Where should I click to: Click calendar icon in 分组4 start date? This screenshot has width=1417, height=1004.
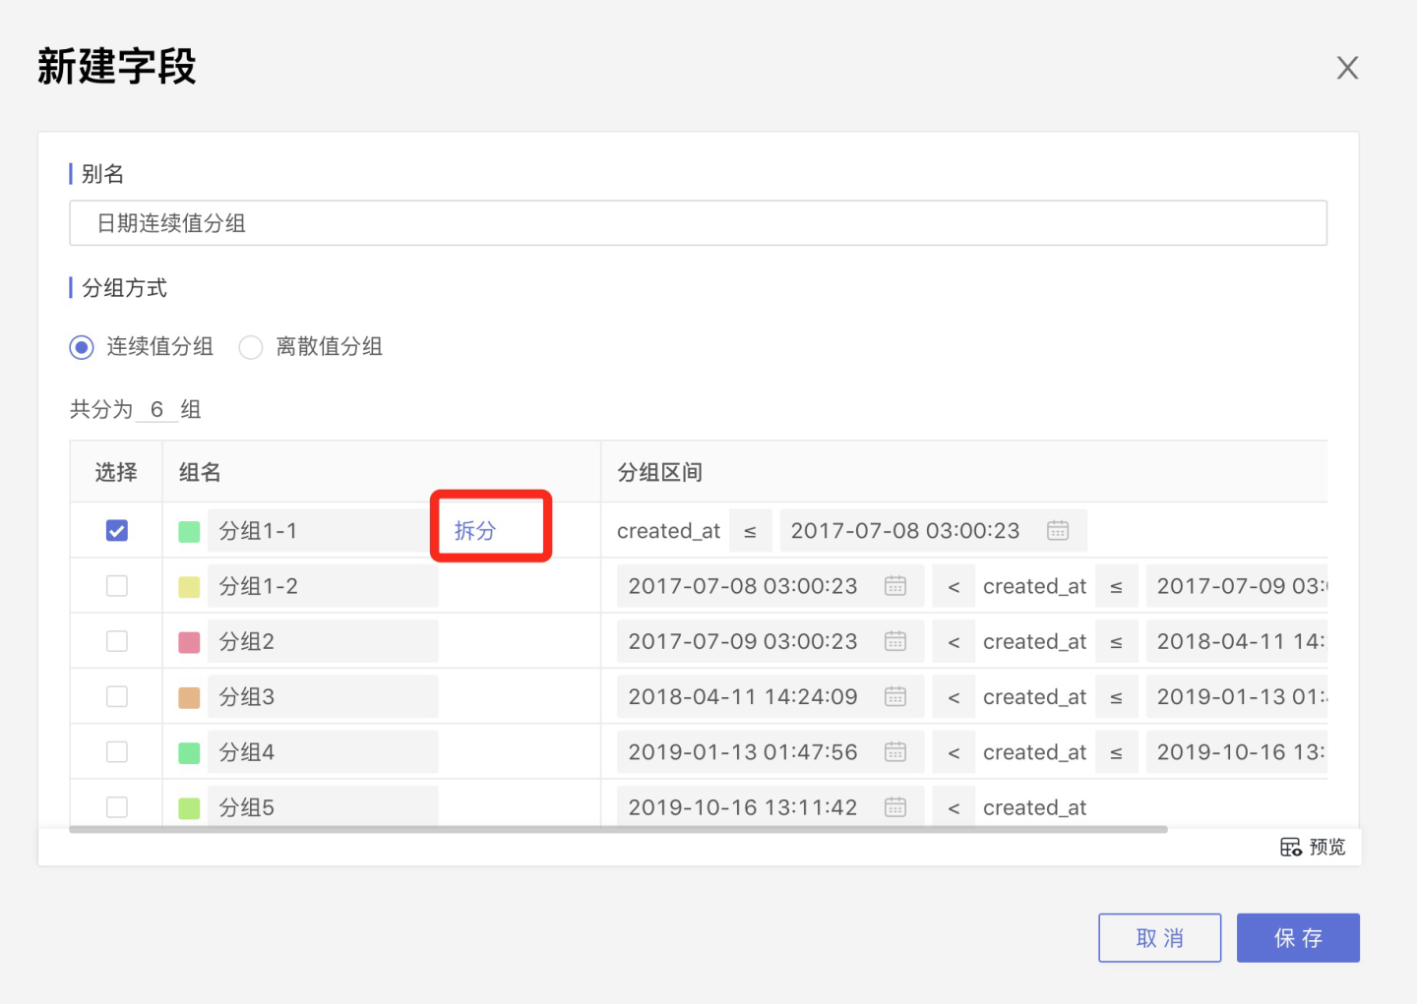pyautogui.click(x=895, y=752)
